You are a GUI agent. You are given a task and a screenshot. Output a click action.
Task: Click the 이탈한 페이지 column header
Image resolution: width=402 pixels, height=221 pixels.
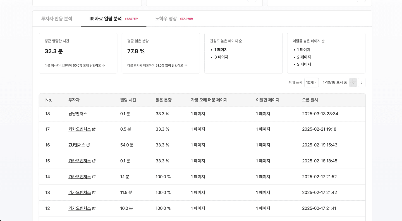pos(268,100)
